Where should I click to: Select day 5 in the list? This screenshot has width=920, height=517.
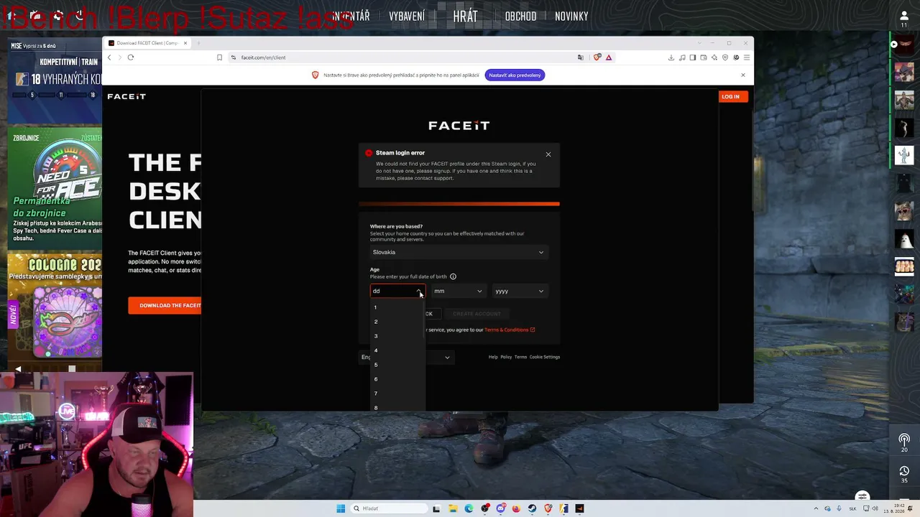(x=397, y=365)
